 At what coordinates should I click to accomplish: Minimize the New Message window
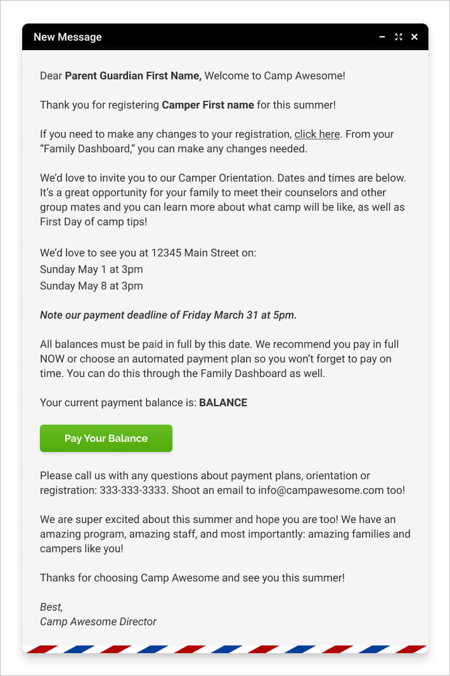[x=382, y=37]
